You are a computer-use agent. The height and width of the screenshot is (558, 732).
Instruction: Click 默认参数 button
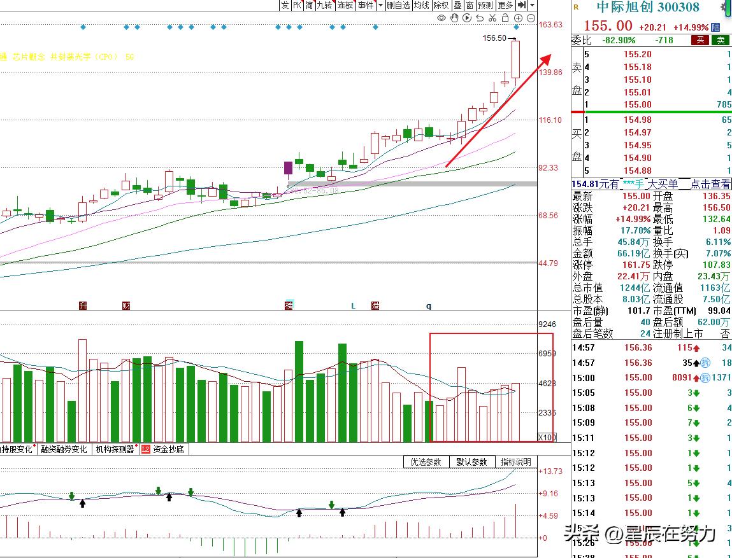pyautogui.click(x=471, y=462)
